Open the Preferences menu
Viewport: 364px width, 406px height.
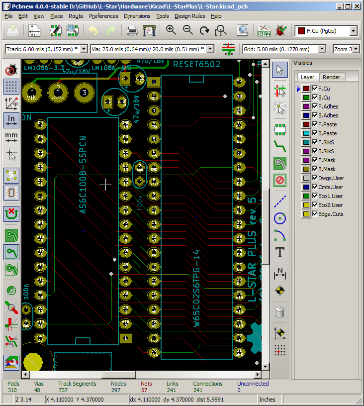103,16
